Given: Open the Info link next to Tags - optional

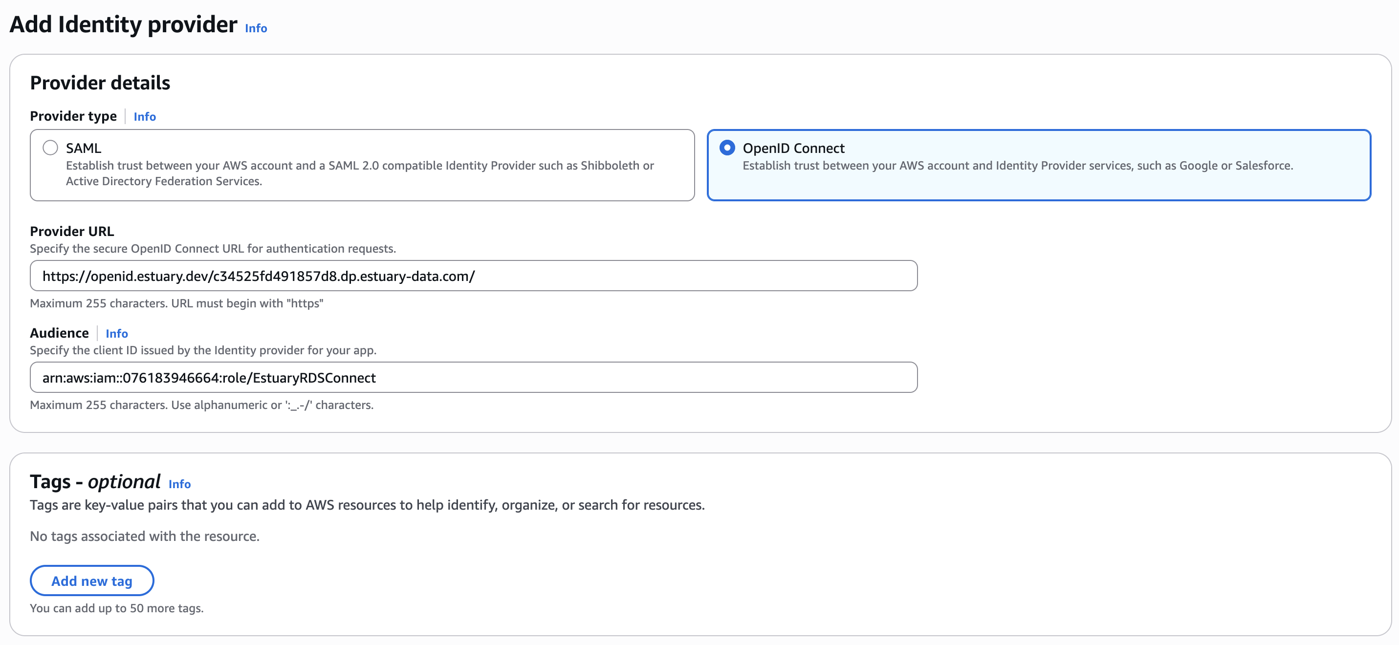Looking at the screenshot, I should pyautogui.click(x=179, y=484).
